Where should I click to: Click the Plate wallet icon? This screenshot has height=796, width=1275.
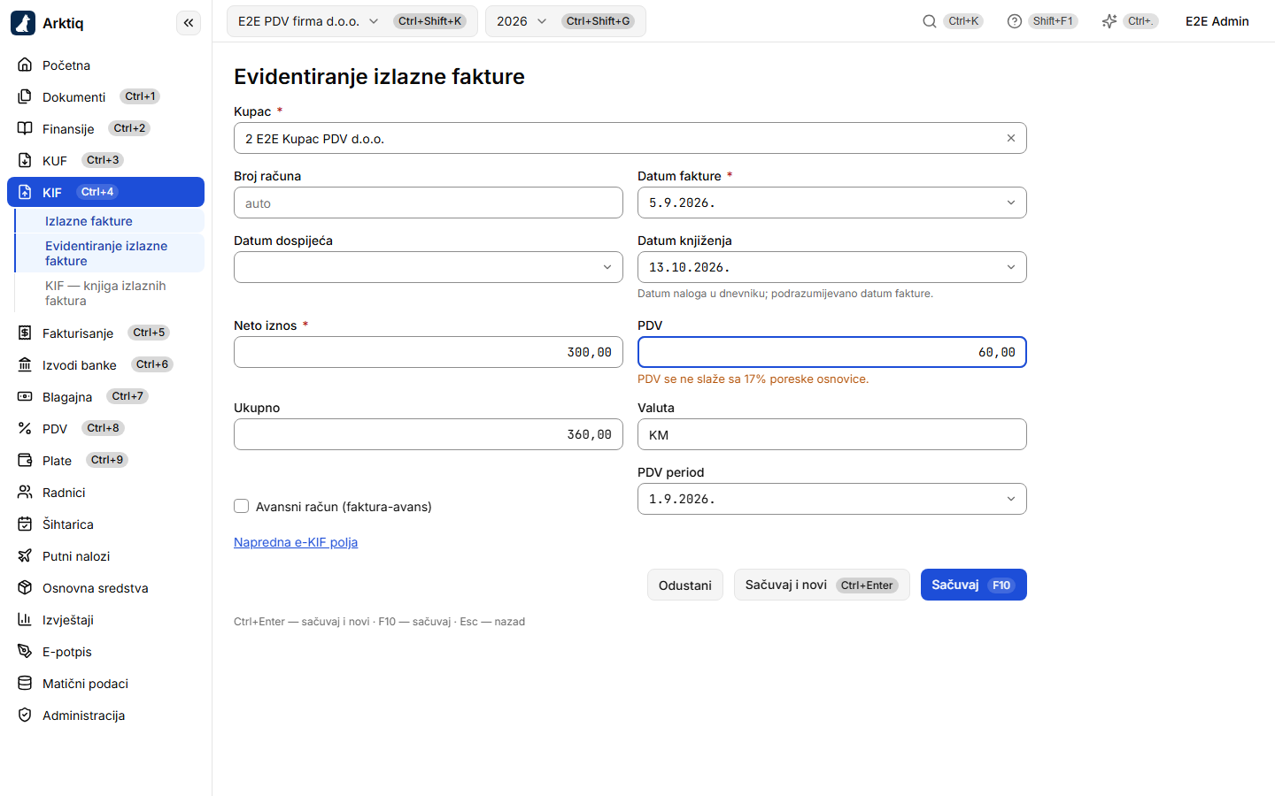tap(25, 460)
